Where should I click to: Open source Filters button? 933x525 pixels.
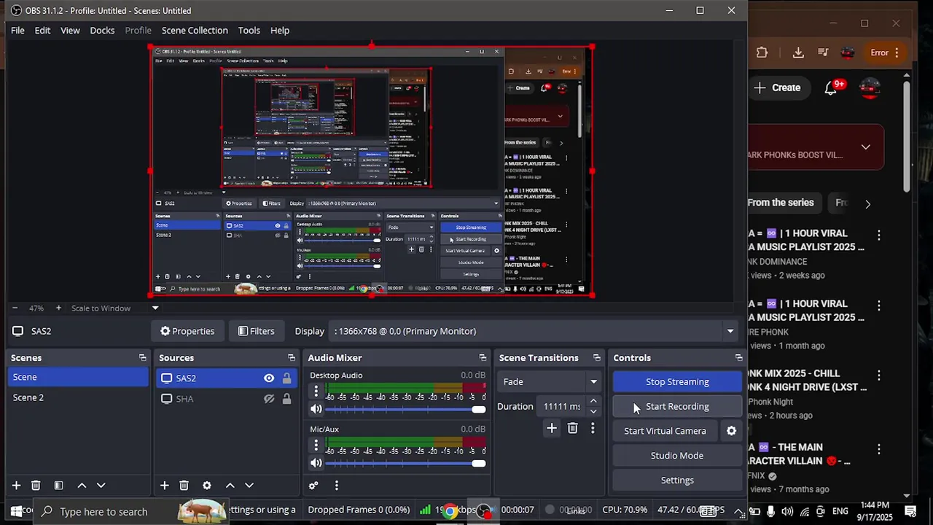coord(256,331)
